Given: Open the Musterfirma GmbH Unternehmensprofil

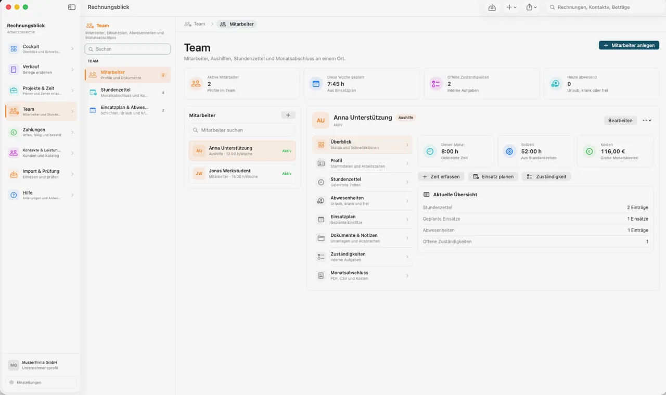Looking at the screenshot, I should click(41, 365).
